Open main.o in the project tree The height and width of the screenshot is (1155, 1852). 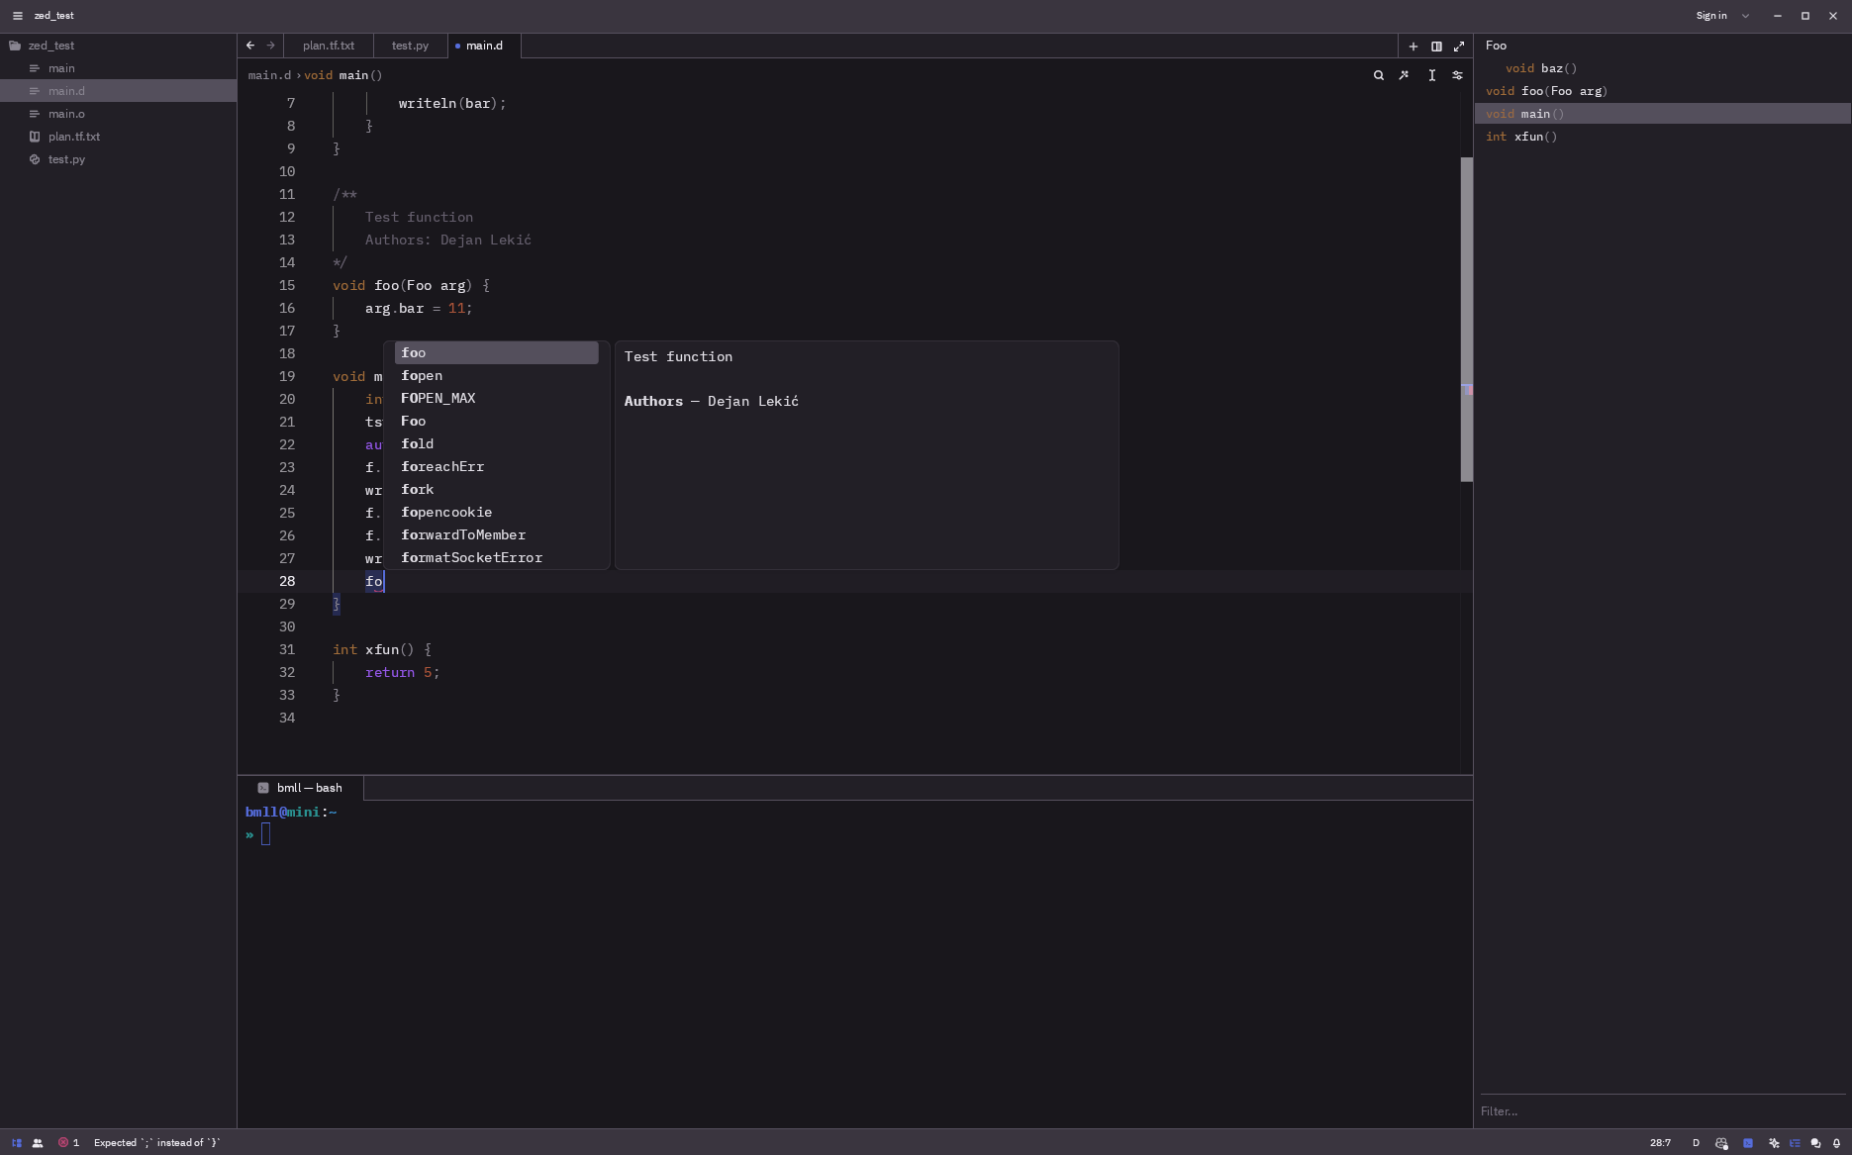pos(66,114)
